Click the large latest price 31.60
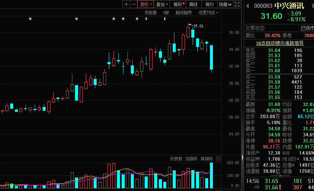This screenshot has width=314, height=191. 271,16
